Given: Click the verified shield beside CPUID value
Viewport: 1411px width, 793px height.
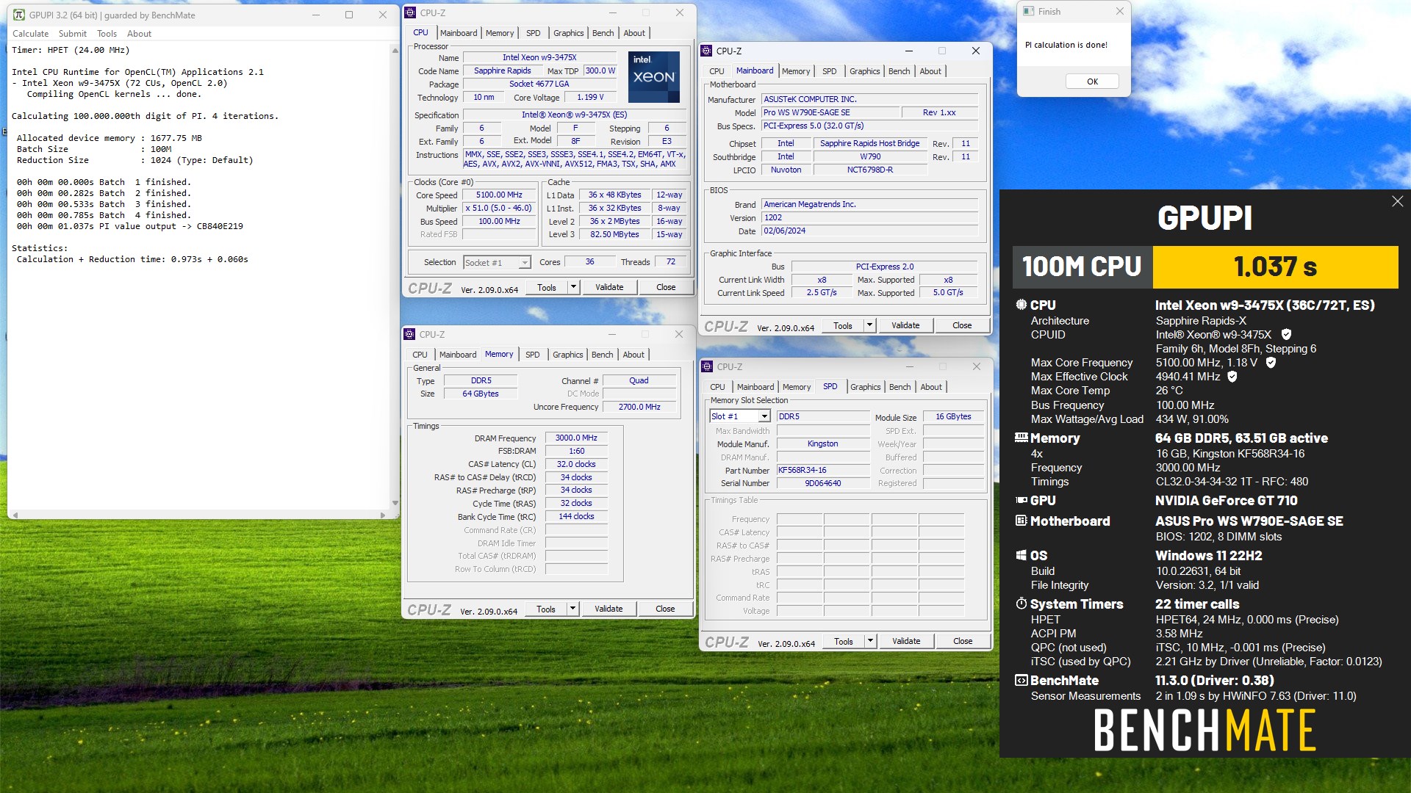Looking at the screenshot, I should click(x=1286, y=334).
